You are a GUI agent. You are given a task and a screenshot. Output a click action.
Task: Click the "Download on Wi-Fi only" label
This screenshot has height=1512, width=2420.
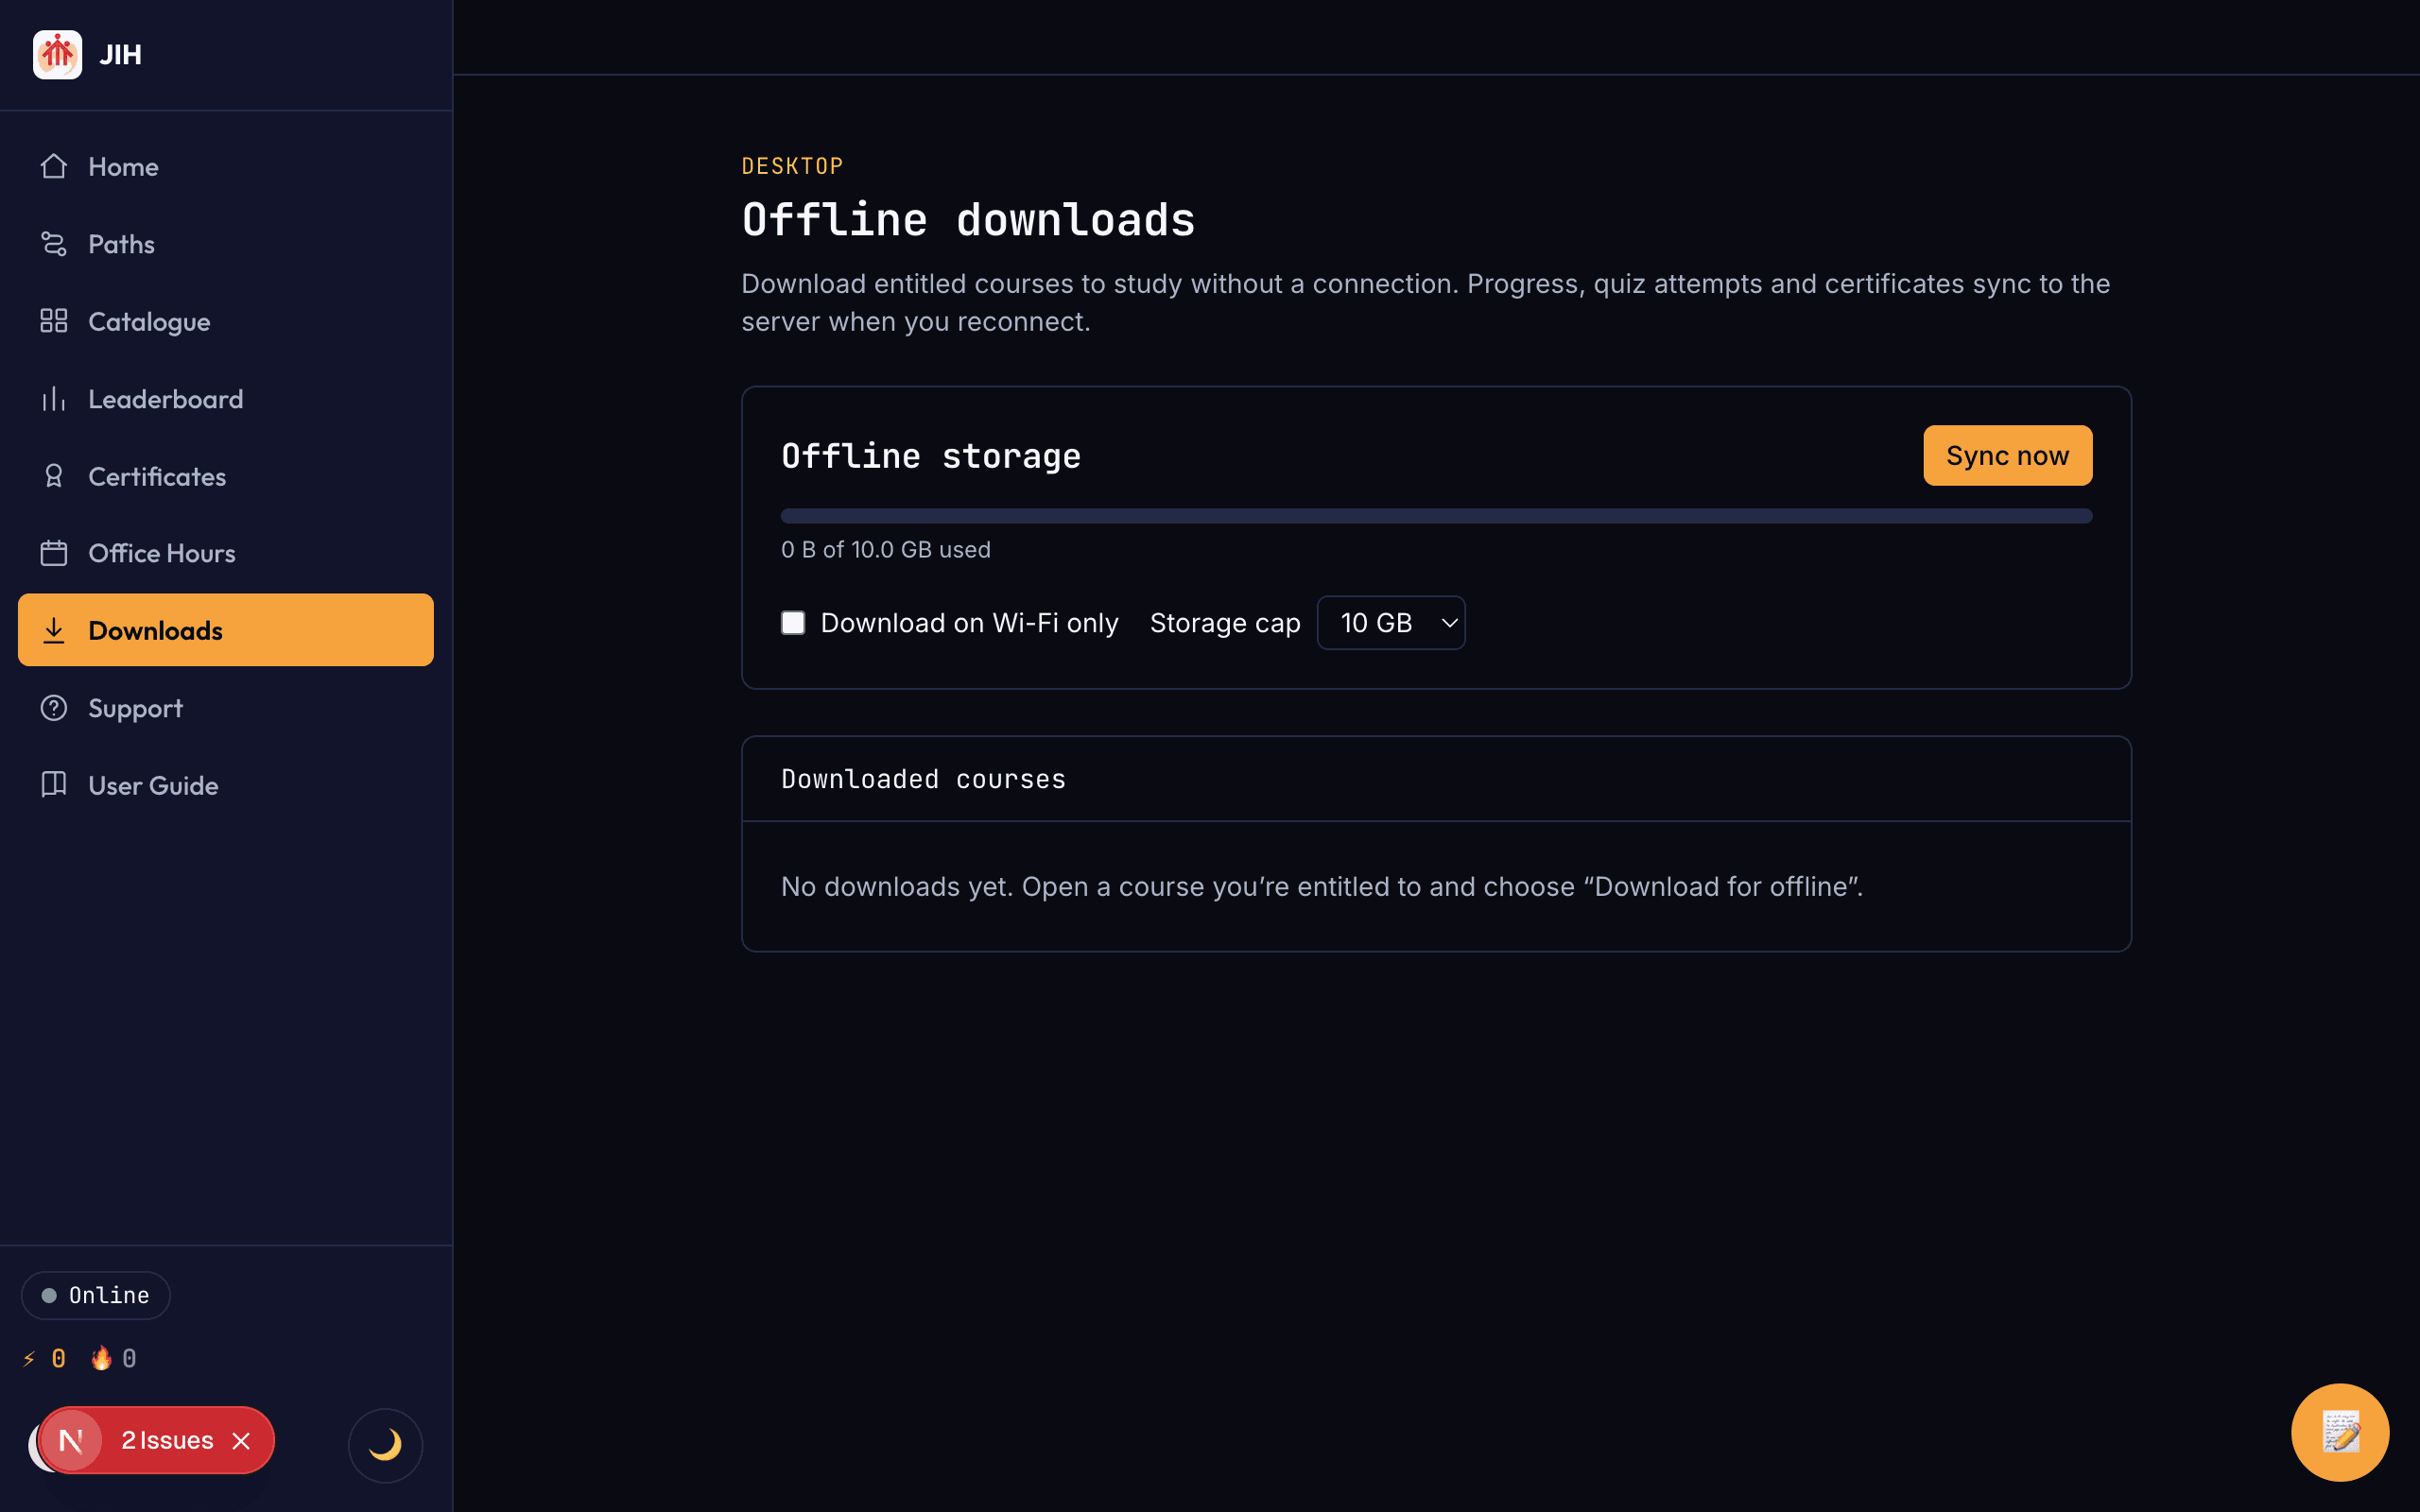(x=969, y=623)
